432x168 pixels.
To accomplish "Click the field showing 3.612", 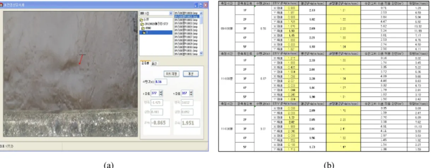I will (x=187, y=103).
